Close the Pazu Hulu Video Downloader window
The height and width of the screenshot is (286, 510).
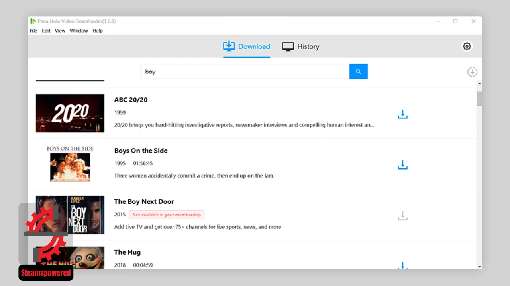pos(473,21)
